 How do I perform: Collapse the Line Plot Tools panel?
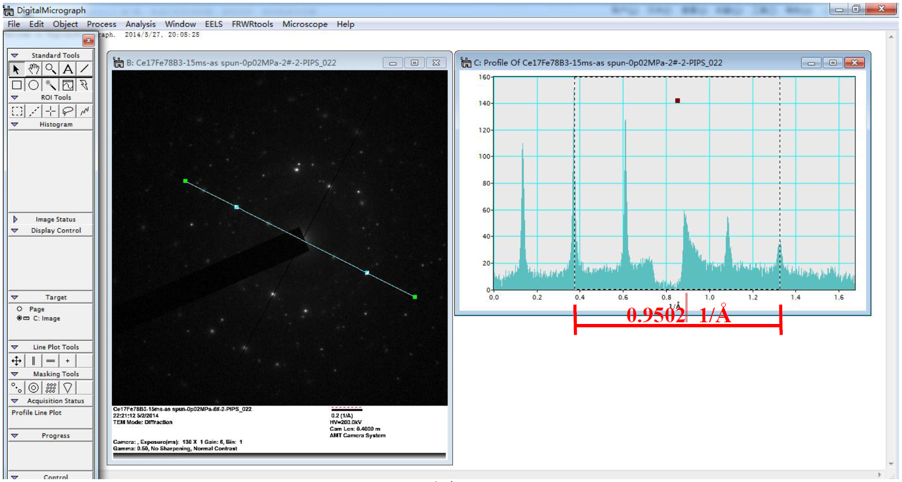tap(15, 347)
